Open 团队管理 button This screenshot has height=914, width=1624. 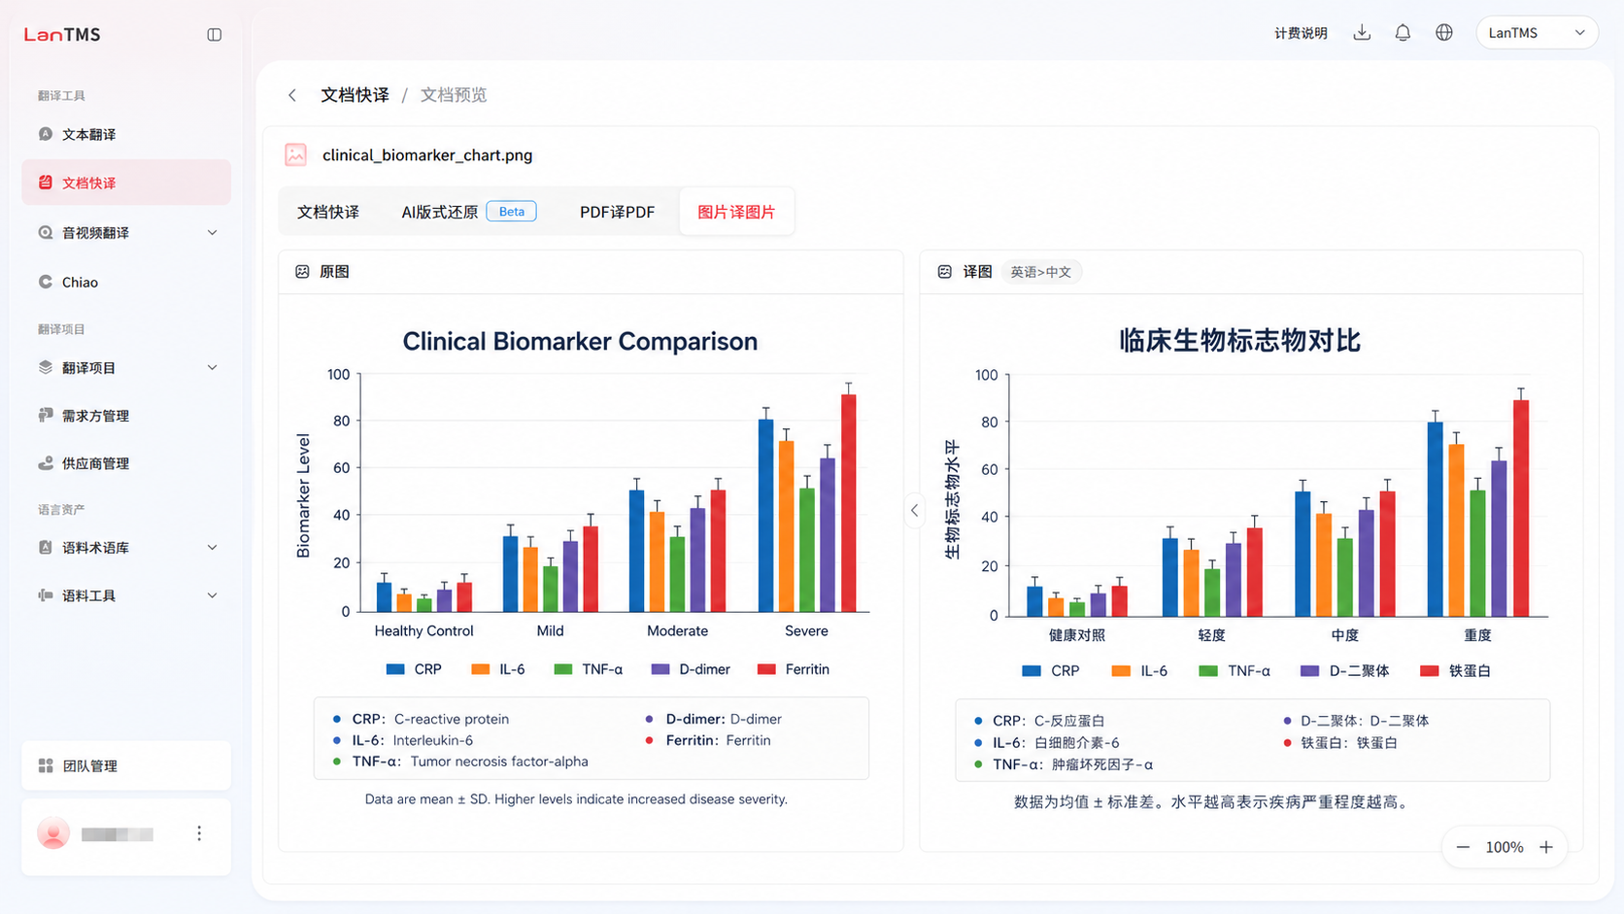coord(126,766)
